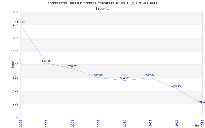
Task: Click the 400 y-axis label
Action: (x=15, y=91)
